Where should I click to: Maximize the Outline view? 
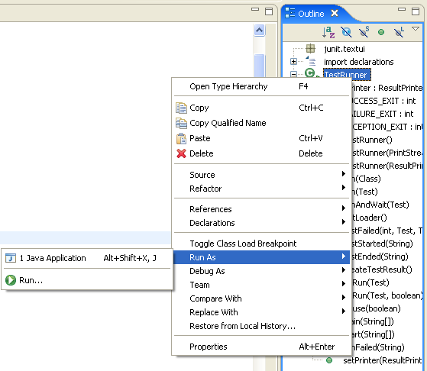416,11
